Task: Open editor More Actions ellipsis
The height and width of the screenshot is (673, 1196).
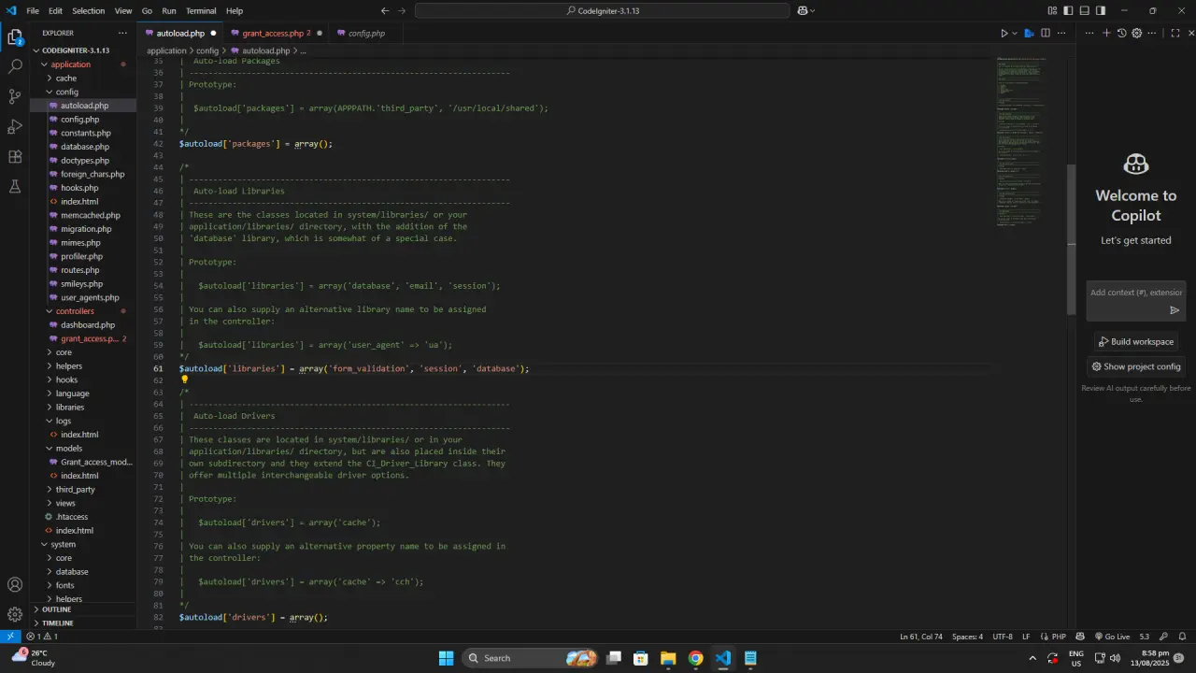Action: click(1061, 33)
